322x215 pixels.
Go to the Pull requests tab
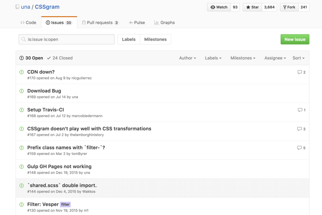100,23
